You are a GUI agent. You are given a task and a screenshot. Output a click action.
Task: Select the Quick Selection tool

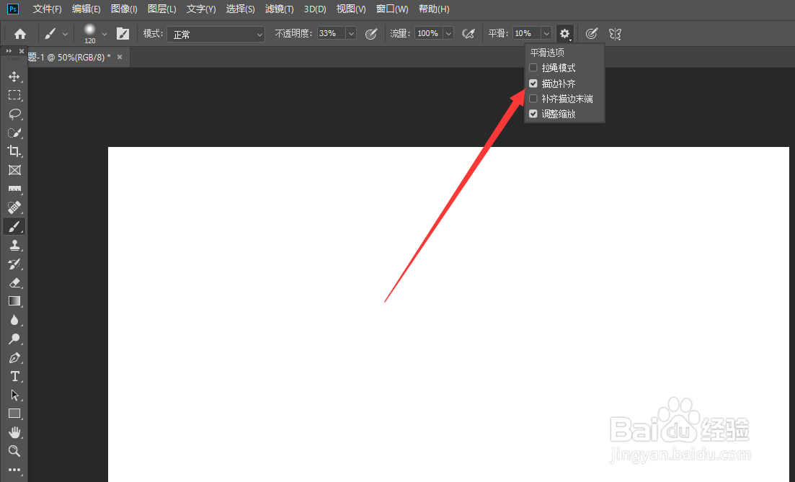click(14, 133)
